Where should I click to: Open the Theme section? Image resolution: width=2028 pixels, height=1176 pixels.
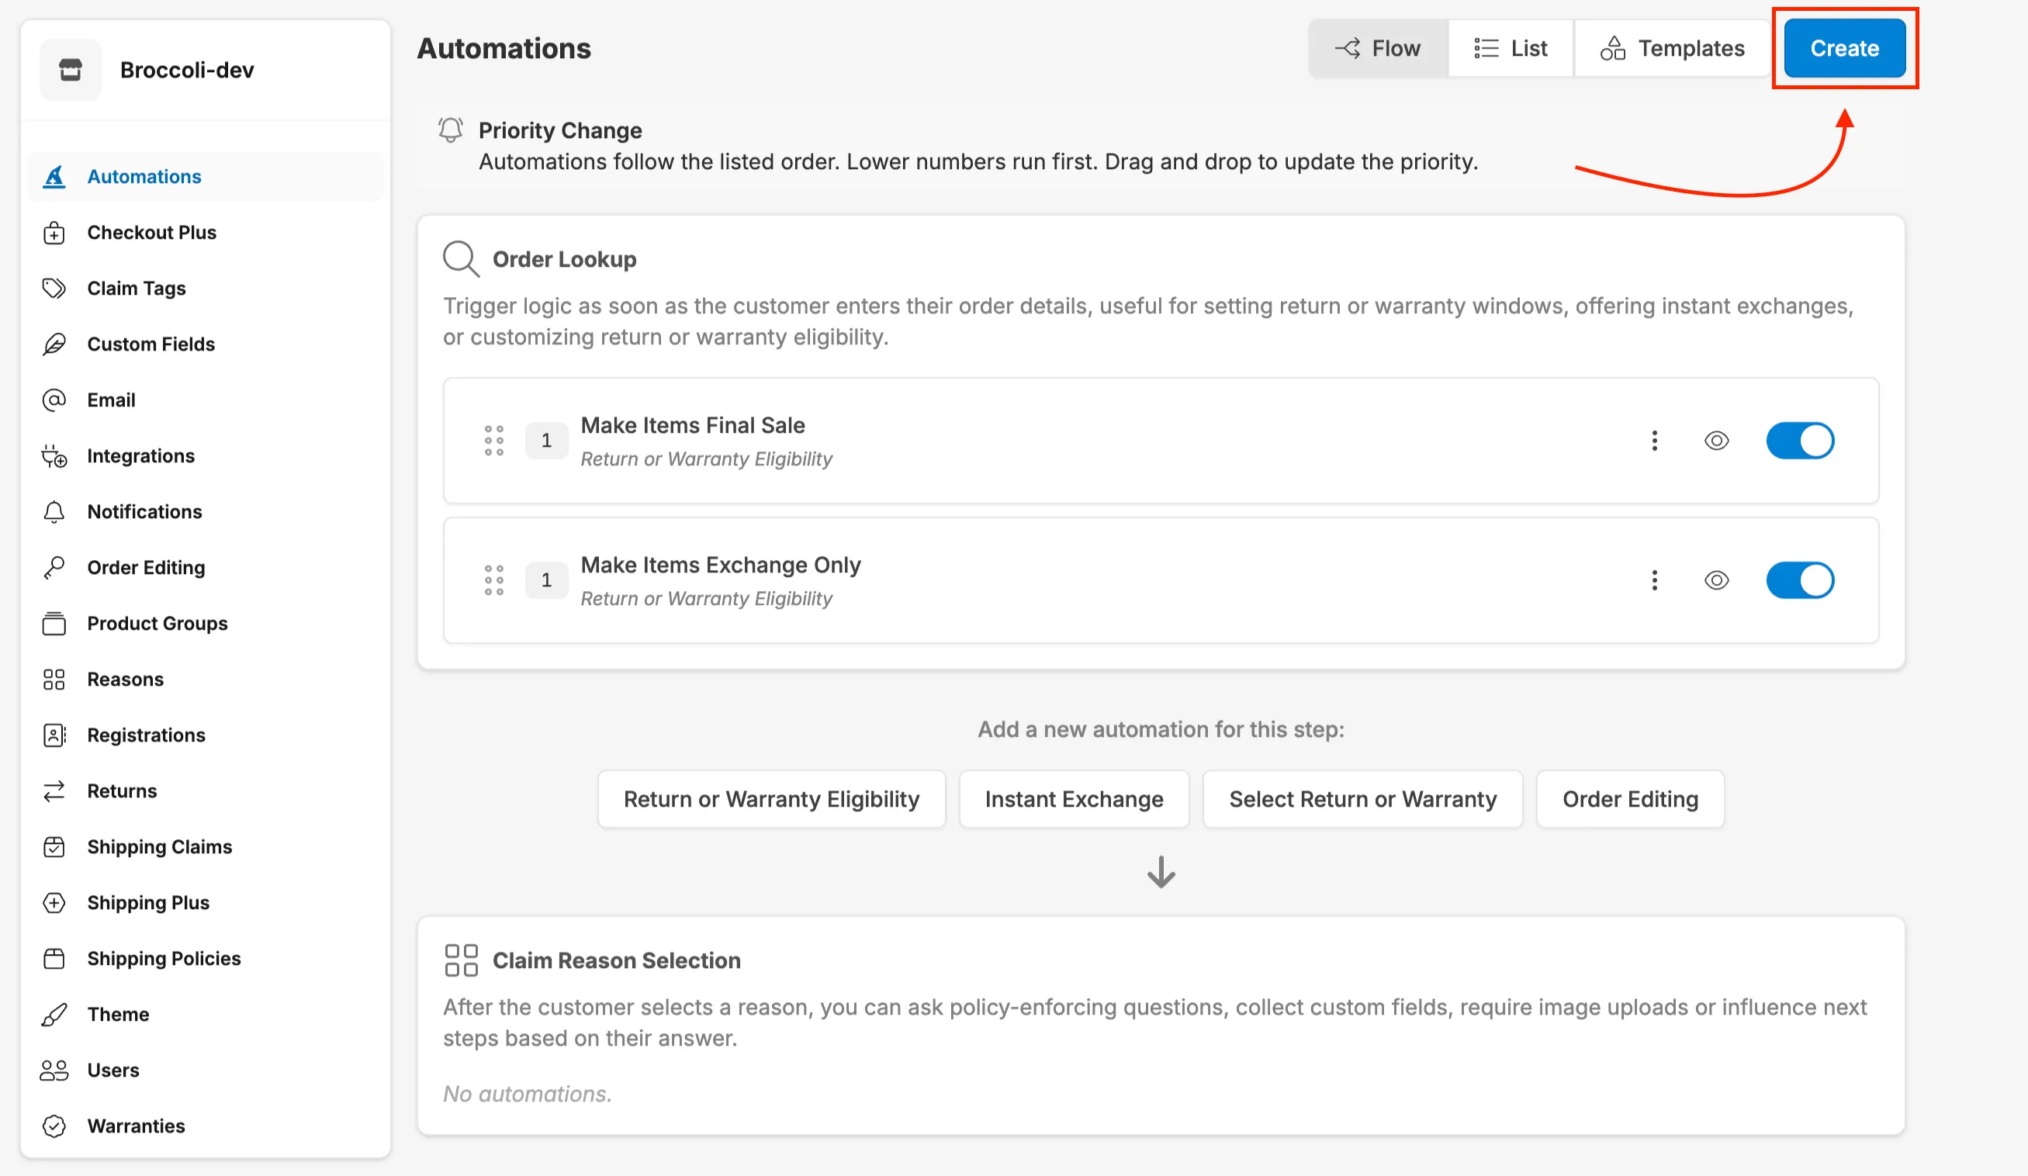117,1013
